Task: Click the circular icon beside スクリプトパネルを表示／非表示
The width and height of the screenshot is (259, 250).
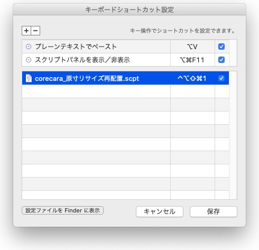Action: 29,60
